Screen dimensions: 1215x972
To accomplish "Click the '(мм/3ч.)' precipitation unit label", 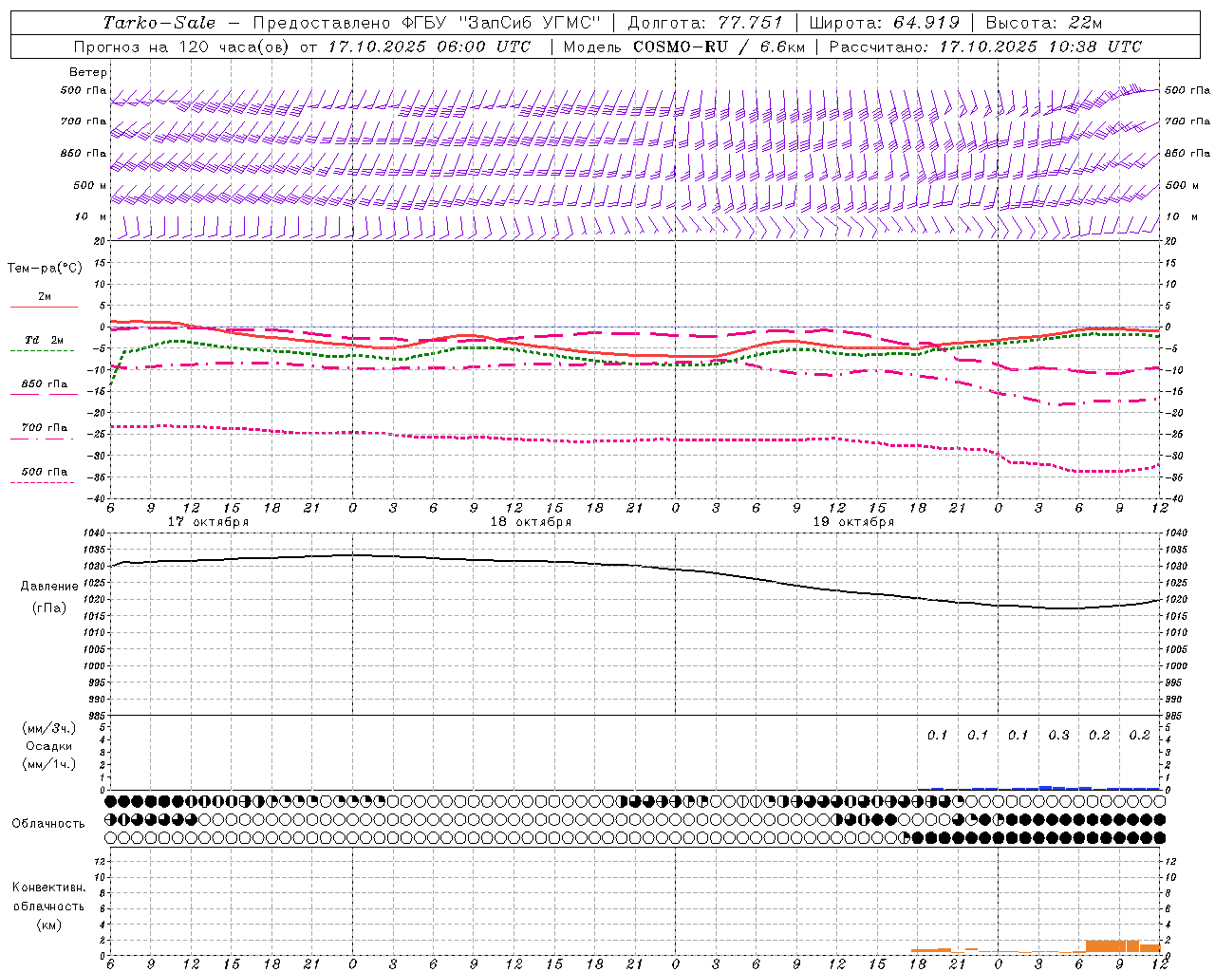I will [x=49, y=729].
